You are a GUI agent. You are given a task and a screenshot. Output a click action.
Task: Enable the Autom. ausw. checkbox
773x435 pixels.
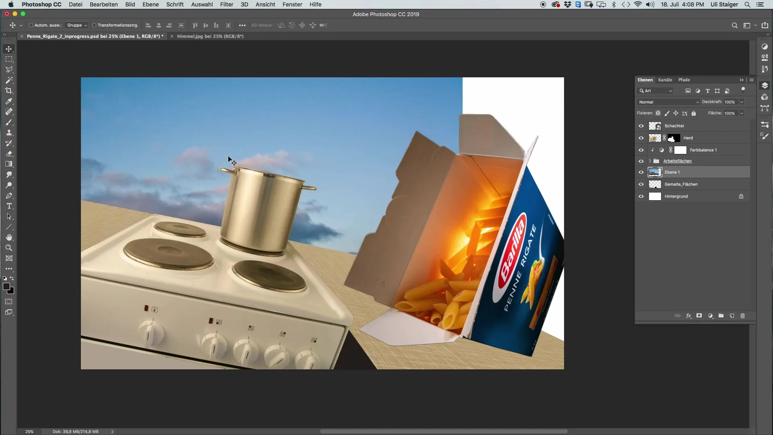point(31,25)
